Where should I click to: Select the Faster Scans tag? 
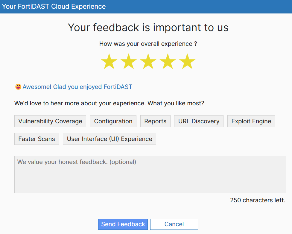[x=36, y=139]
